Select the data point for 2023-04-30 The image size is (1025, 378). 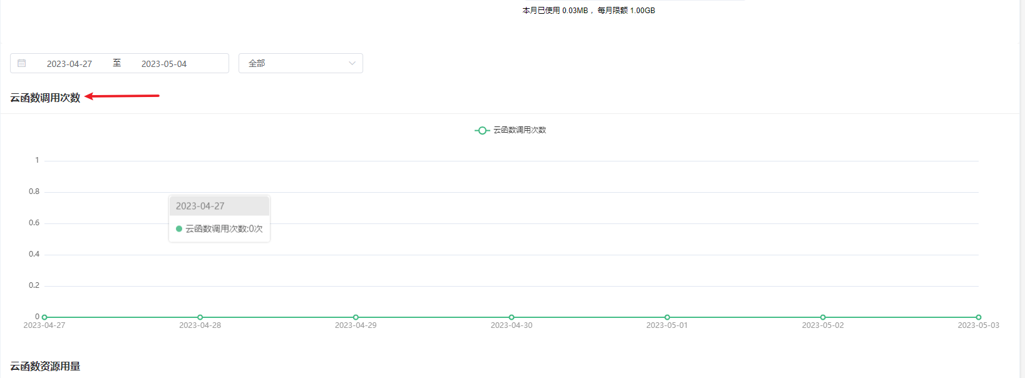point(512,317)
